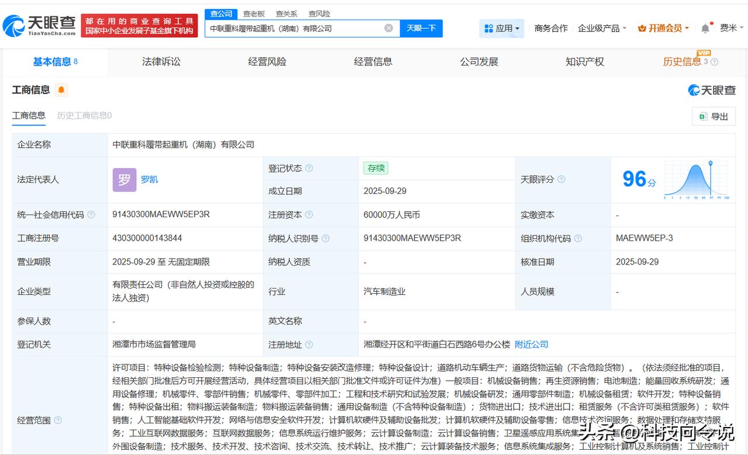
Task: Switch to the 基本信息 tab
Action: [x=55, y=62]
